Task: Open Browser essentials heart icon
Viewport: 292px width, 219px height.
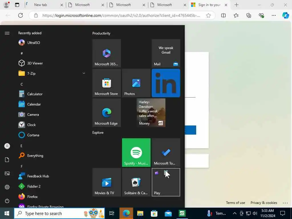Action: 261,15
